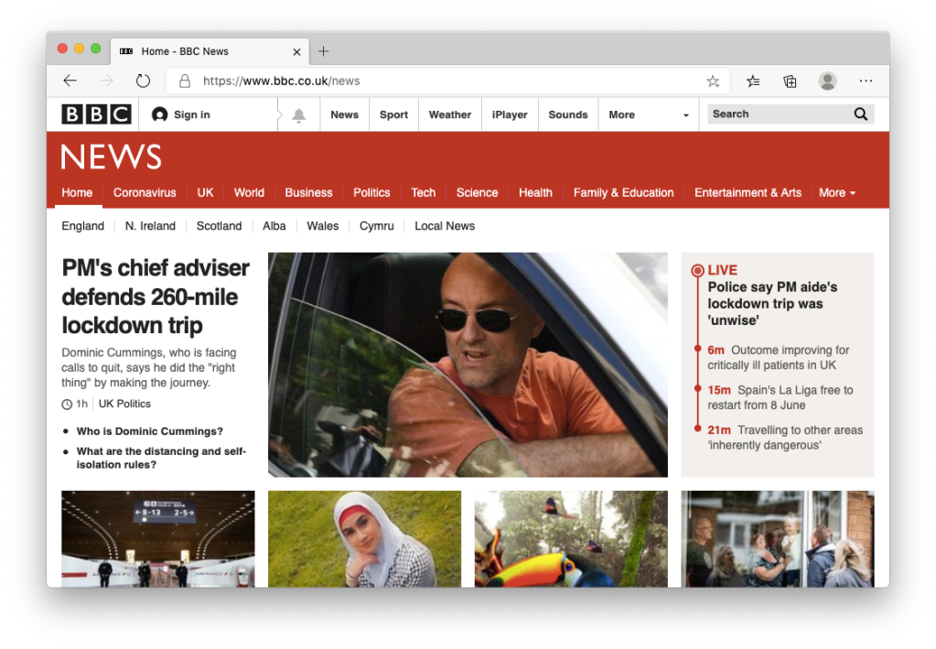The image size is (936, 649).
Task: Bookmark page with star icon in address bar
Action: point(713,81)
